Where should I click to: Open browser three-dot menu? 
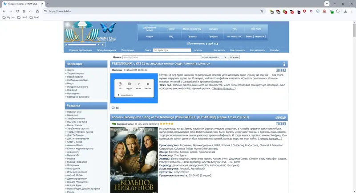[352, 11]
